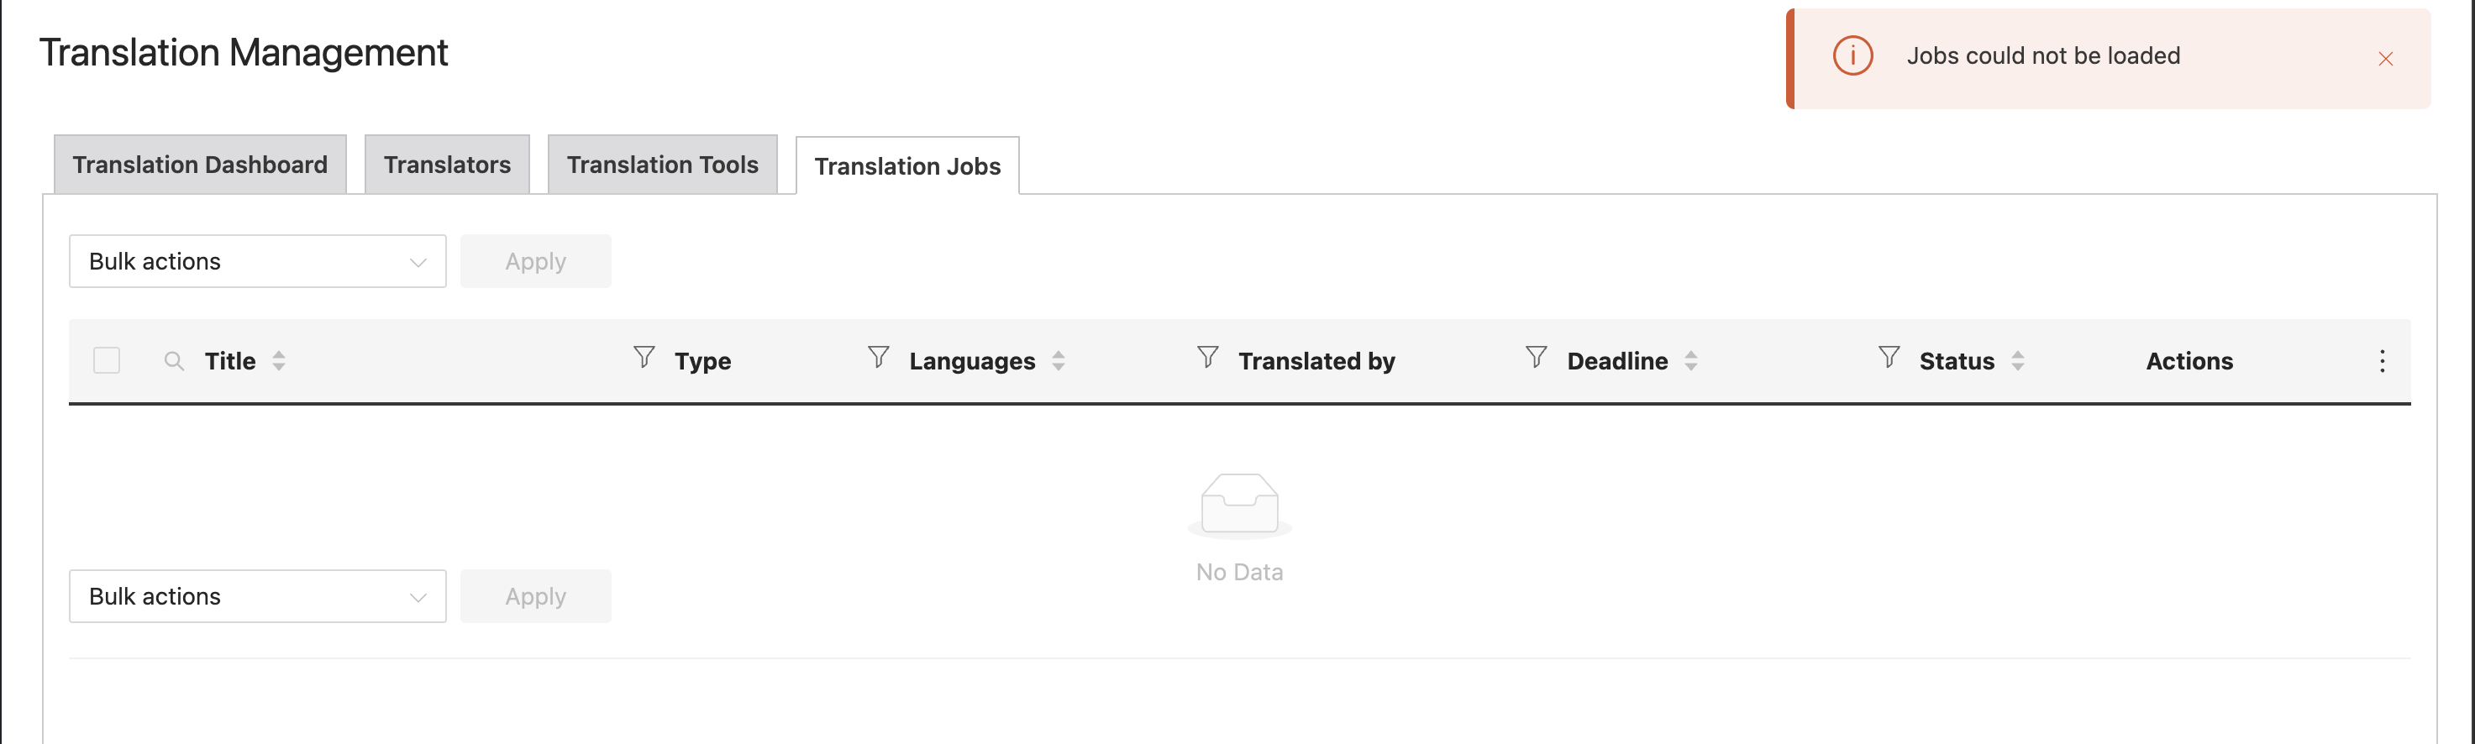Sort by Title using its sort arrows
The width and height of the screenshot is (2475, 744).
(279, 361)
